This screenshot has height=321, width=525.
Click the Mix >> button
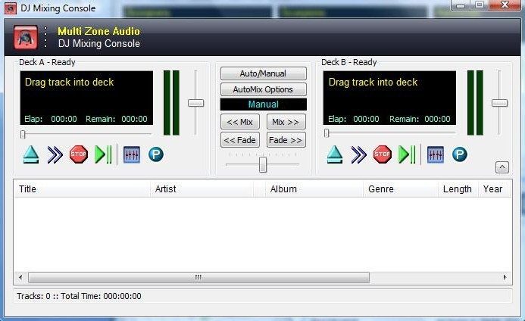coord(286,122)
